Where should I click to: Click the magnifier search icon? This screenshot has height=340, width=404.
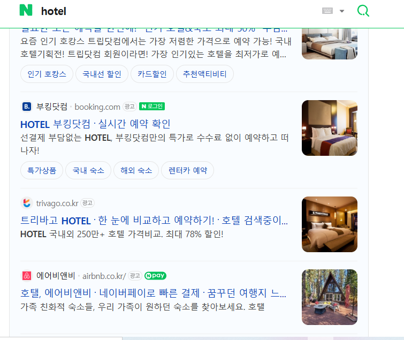pos(363,11)
